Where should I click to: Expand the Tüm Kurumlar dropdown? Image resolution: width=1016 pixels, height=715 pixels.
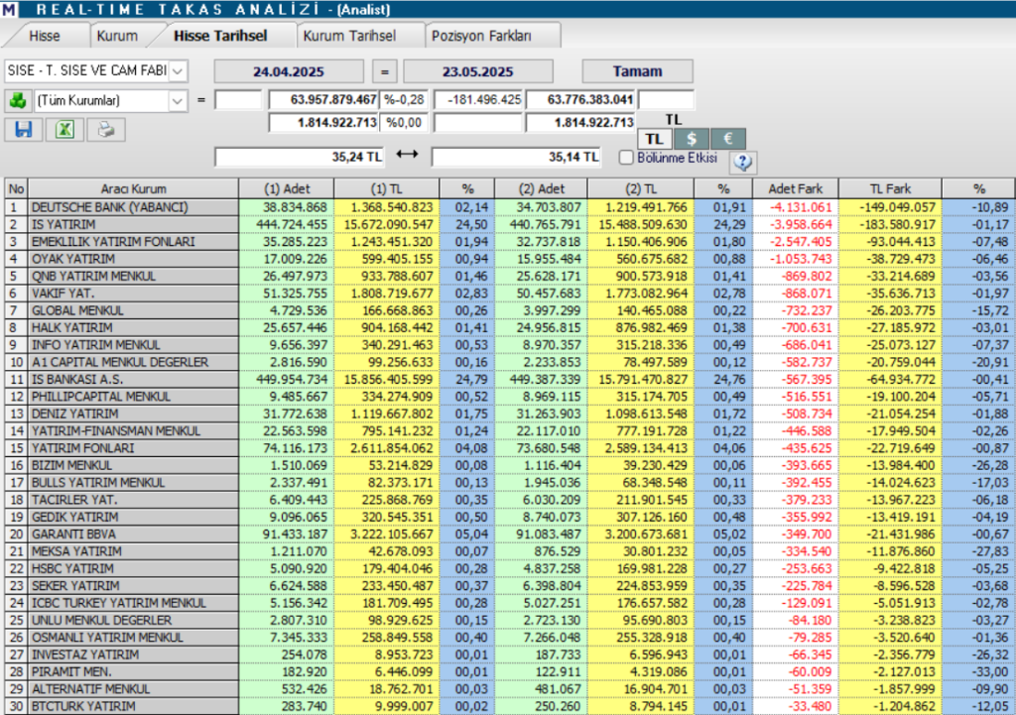(178, 100)
